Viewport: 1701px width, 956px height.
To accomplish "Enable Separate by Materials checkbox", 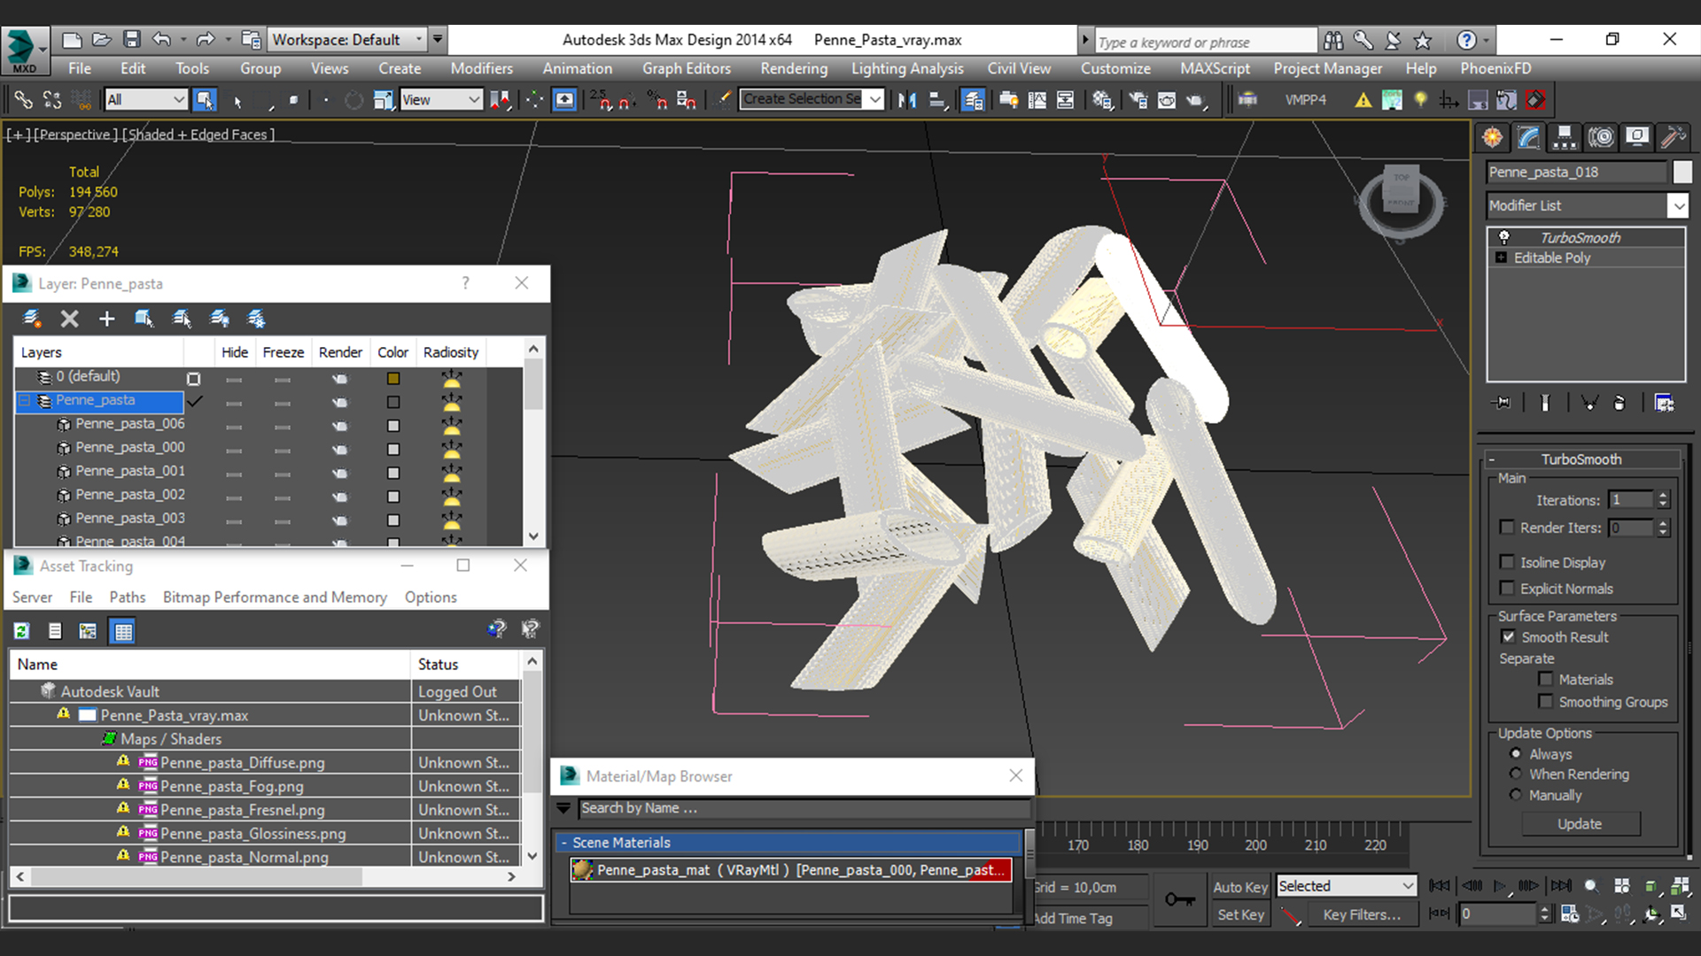I will click(1546, 680).
